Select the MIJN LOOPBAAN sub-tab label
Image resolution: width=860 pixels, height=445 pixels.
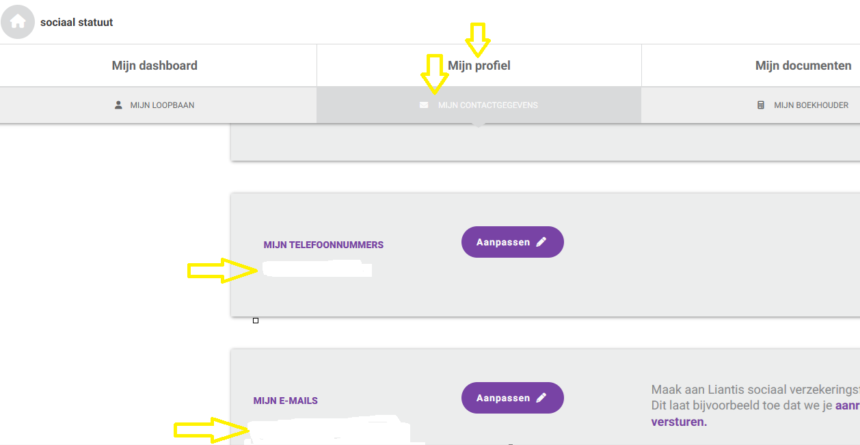click(x=162, y=105)
